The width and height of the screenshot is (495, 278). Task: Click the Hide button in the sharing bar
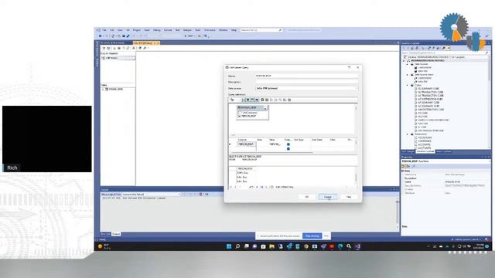[326, 236]
